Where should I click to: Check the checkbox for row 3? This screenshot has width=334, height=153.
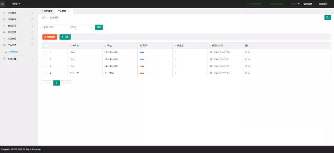pyautogui.click(x=46, y=66)
